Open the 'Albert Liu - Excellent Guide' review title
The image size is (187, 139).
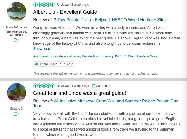click(x=65, y=12)
